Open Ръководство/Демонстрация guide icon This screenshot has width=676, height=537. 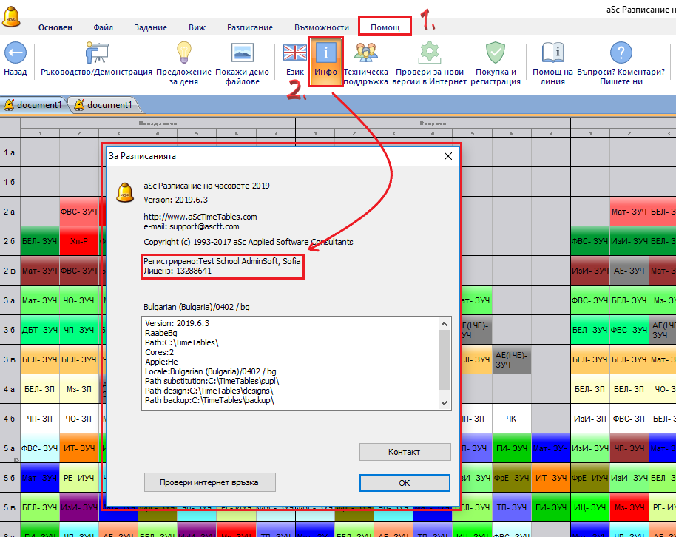(x=93, y=53)
